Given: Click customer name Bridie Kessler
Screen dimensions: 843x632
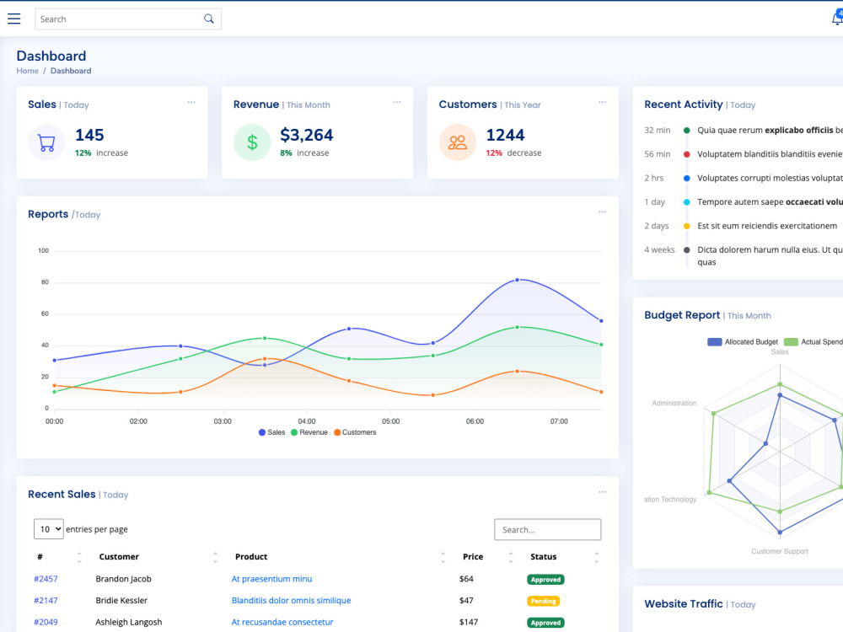Looking at the screenshot, I should (121, 600).
